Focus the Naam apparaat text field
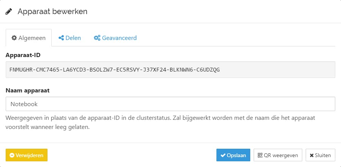 point(170,104)
